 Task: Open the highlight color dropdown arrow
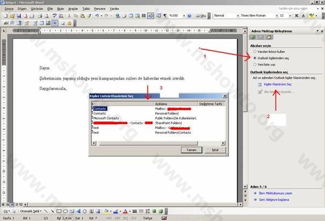click(316, 16)
